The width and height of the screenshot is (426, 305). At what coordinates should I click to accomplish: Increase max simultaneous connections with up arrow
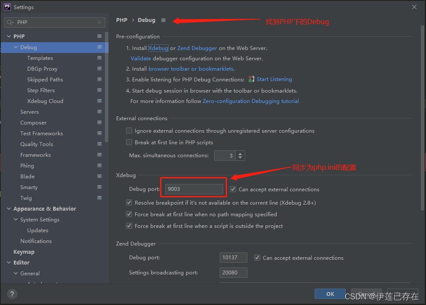tap(240, 153)
